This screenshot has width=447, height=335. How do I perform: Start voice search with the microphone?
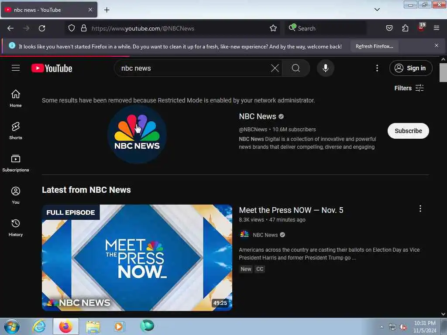[x=325, y=68]
